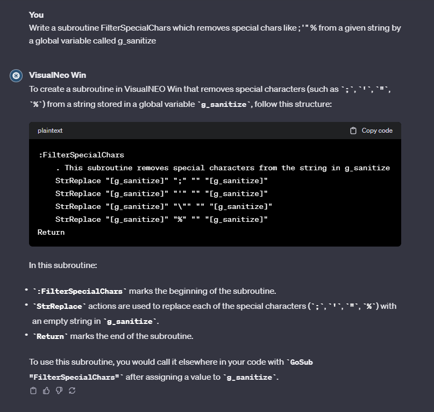
Task: Regenerate the response with the refresh icon
Action: (x=72, y=391)
